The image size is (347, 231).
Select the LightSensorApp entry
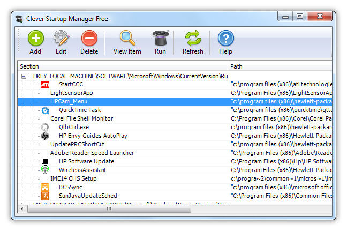[x=71, y=93]
